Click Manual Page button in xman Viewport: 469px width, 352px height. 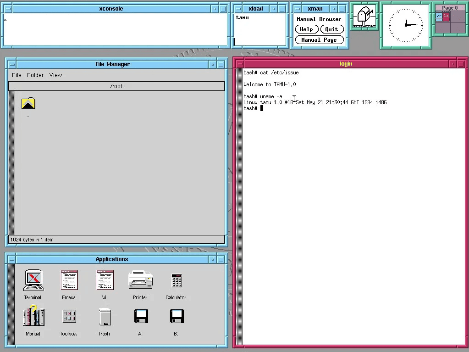[319, 40]
